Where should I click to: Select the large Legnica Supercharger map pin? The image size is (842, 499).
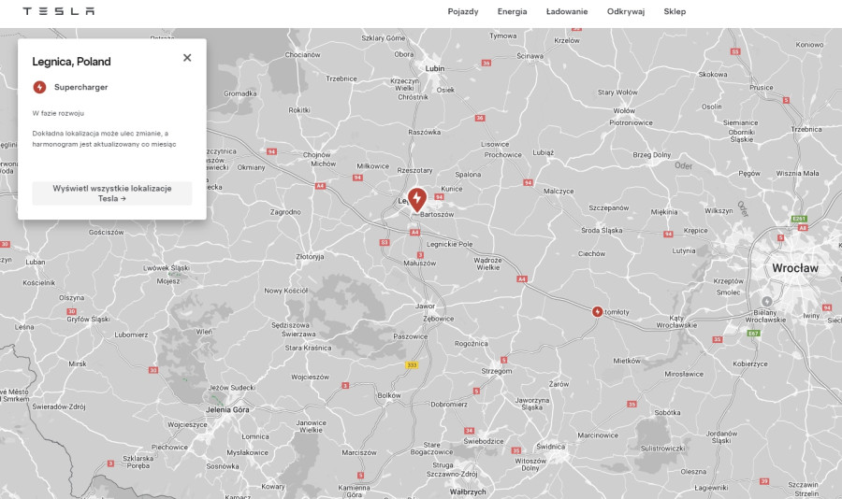416,199
